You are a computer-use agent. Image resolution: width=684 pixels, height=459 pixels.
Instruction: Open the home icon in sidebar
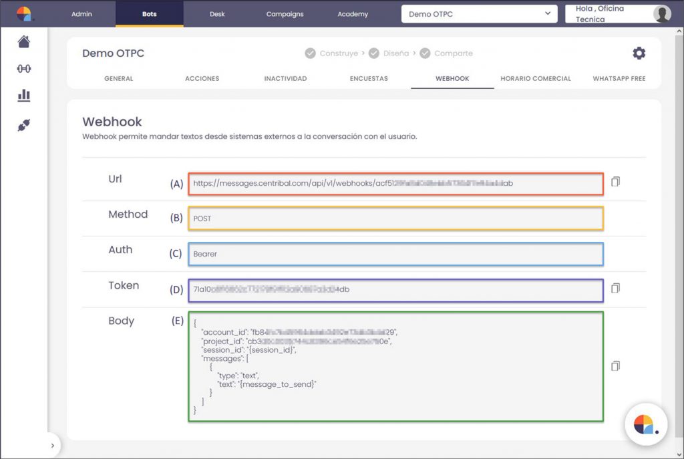[24, 42]
